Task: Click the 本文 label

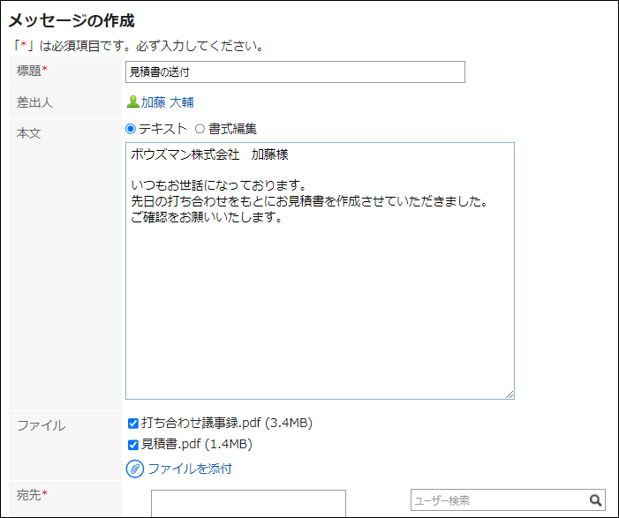Action: (x=28, y=133)
